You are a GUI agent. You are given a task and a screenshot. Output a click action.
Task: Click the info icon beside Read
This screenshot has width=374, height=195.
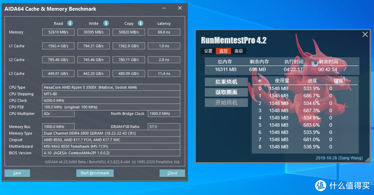(x=70, y=23)
